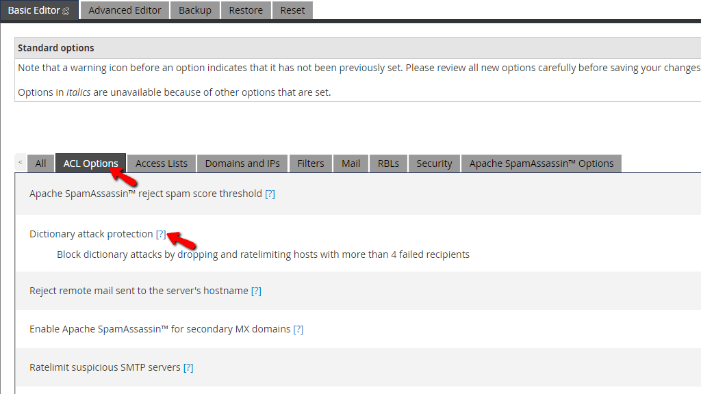Open help for SpamAssassin secondary MX domains

point(298,329)
